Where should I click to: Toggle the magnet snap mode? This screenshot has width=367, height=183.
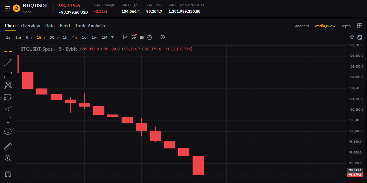pyautogui.click(x=8, y=174)
